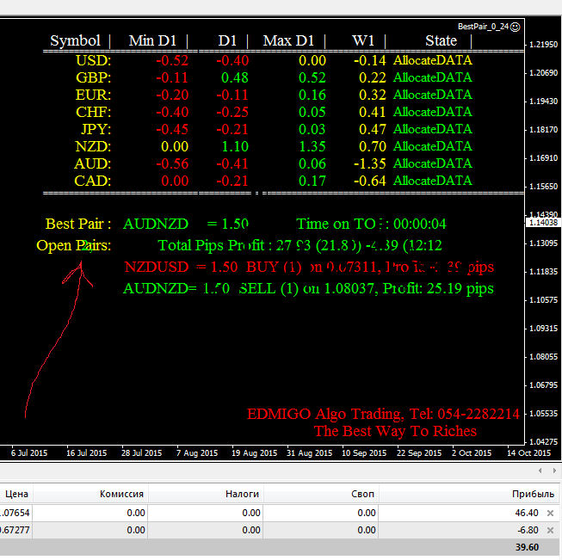Viewport: 562px width, 560px height.
Task: Click the AUD W1 value -1.35
Action: tap(370, 163)
